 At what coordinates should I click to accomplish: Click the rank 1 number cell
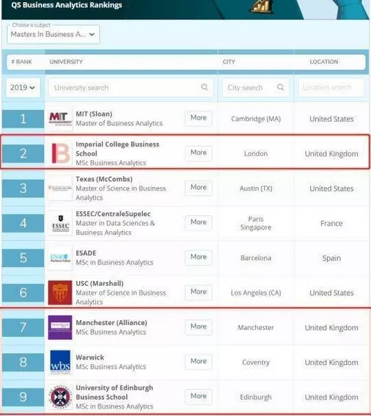(23, 119)
